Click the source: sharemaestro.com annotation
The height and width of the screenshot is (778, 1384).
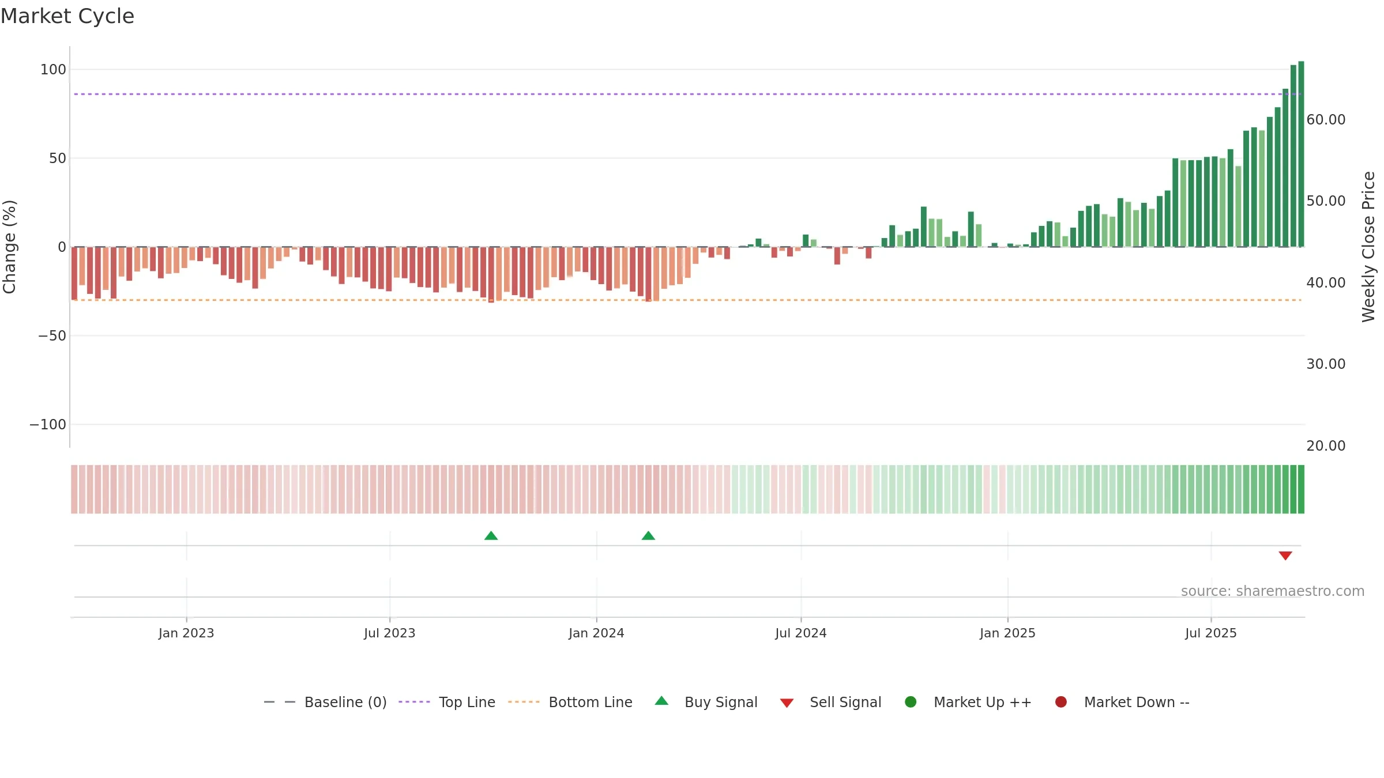coord(1273,591)
